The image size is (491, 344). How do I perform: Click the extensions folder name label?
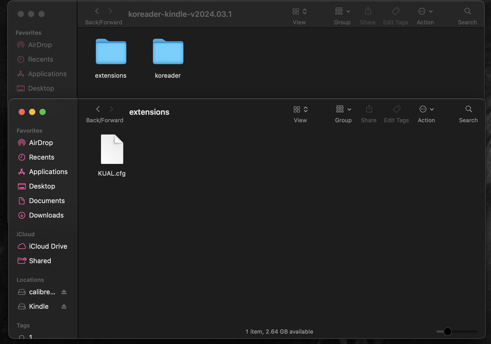[x=111, y=75]
